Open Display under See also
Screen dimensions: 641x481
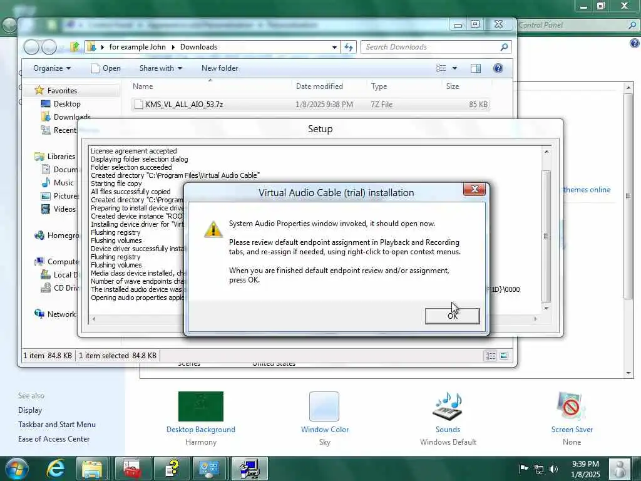(x=30, y=410)
